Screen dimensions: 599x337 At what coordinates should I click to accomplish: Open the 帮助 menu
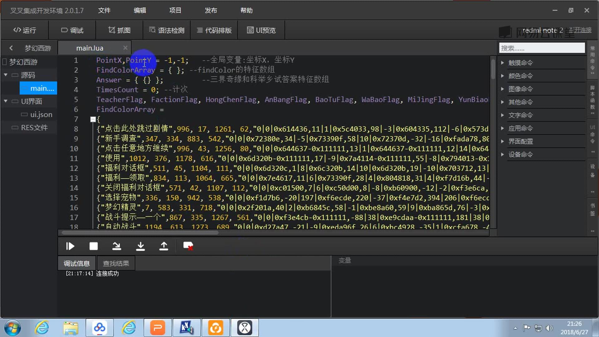[x=246, y=10]
